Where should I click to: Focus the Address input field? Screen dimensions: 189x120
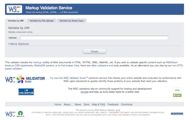94,38
